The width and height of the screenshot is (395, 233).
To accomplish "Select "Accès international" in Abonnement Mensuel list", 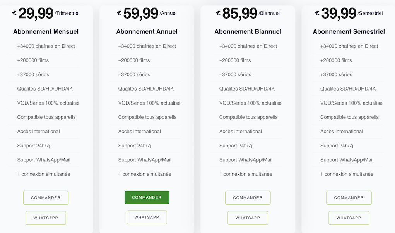I will pyautogui.click(x=39, y=132).
